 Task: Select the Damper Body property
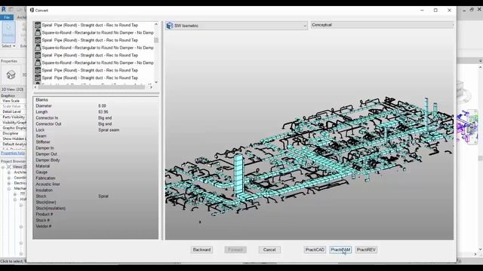click(96, 160)
